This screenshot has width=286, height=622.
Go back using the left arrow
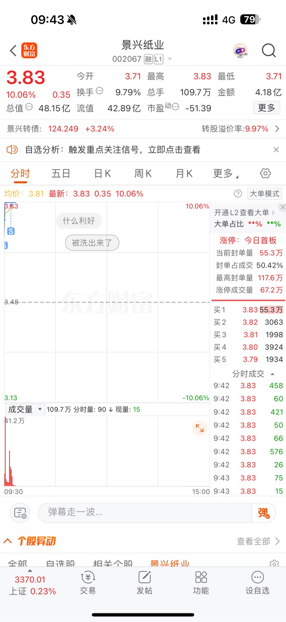click(x=13, y=50)
